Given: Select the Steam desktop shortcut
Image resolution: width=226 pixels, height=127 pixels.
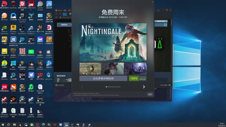Looking at the screenshot, I should click(31, 100).
